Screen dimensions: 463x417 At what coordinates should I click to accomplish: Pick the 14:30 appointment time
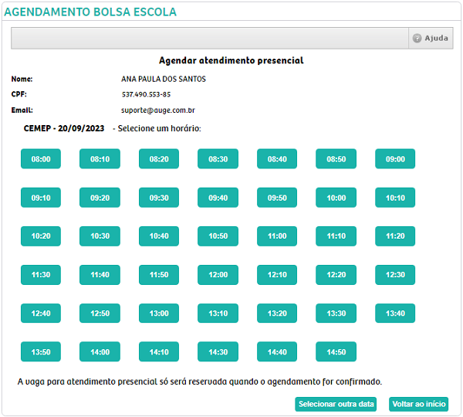[x=218, y=352]
